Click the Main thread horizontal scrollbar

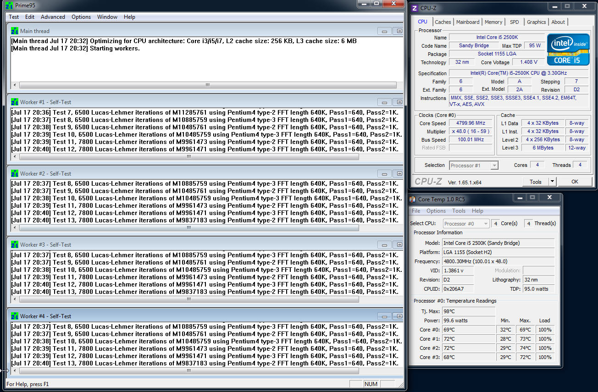coord(207,85)
